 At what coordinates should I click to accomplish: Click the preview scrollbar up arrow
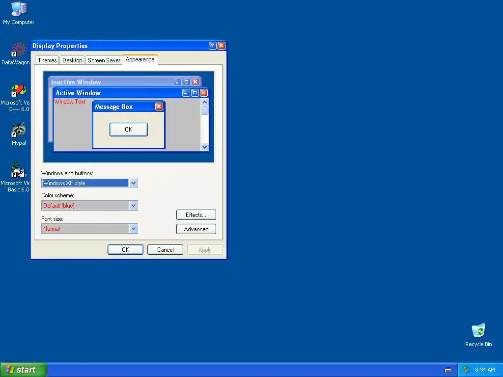tap(204, 102)
